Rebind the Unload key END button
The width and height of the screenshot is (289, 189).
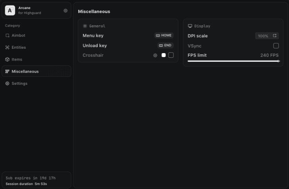165,45
